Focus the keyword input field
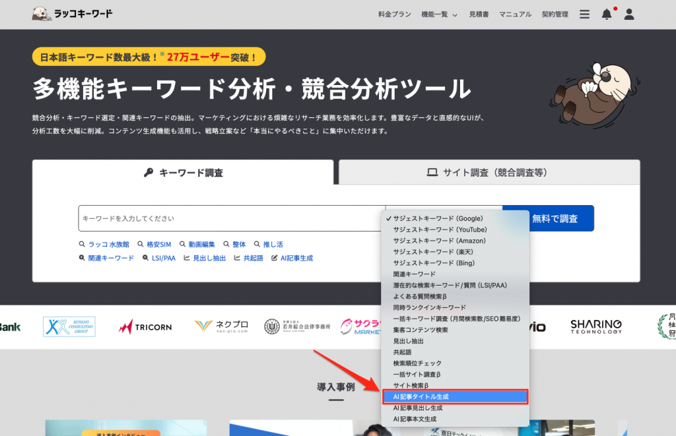 (x=231, y=218)
